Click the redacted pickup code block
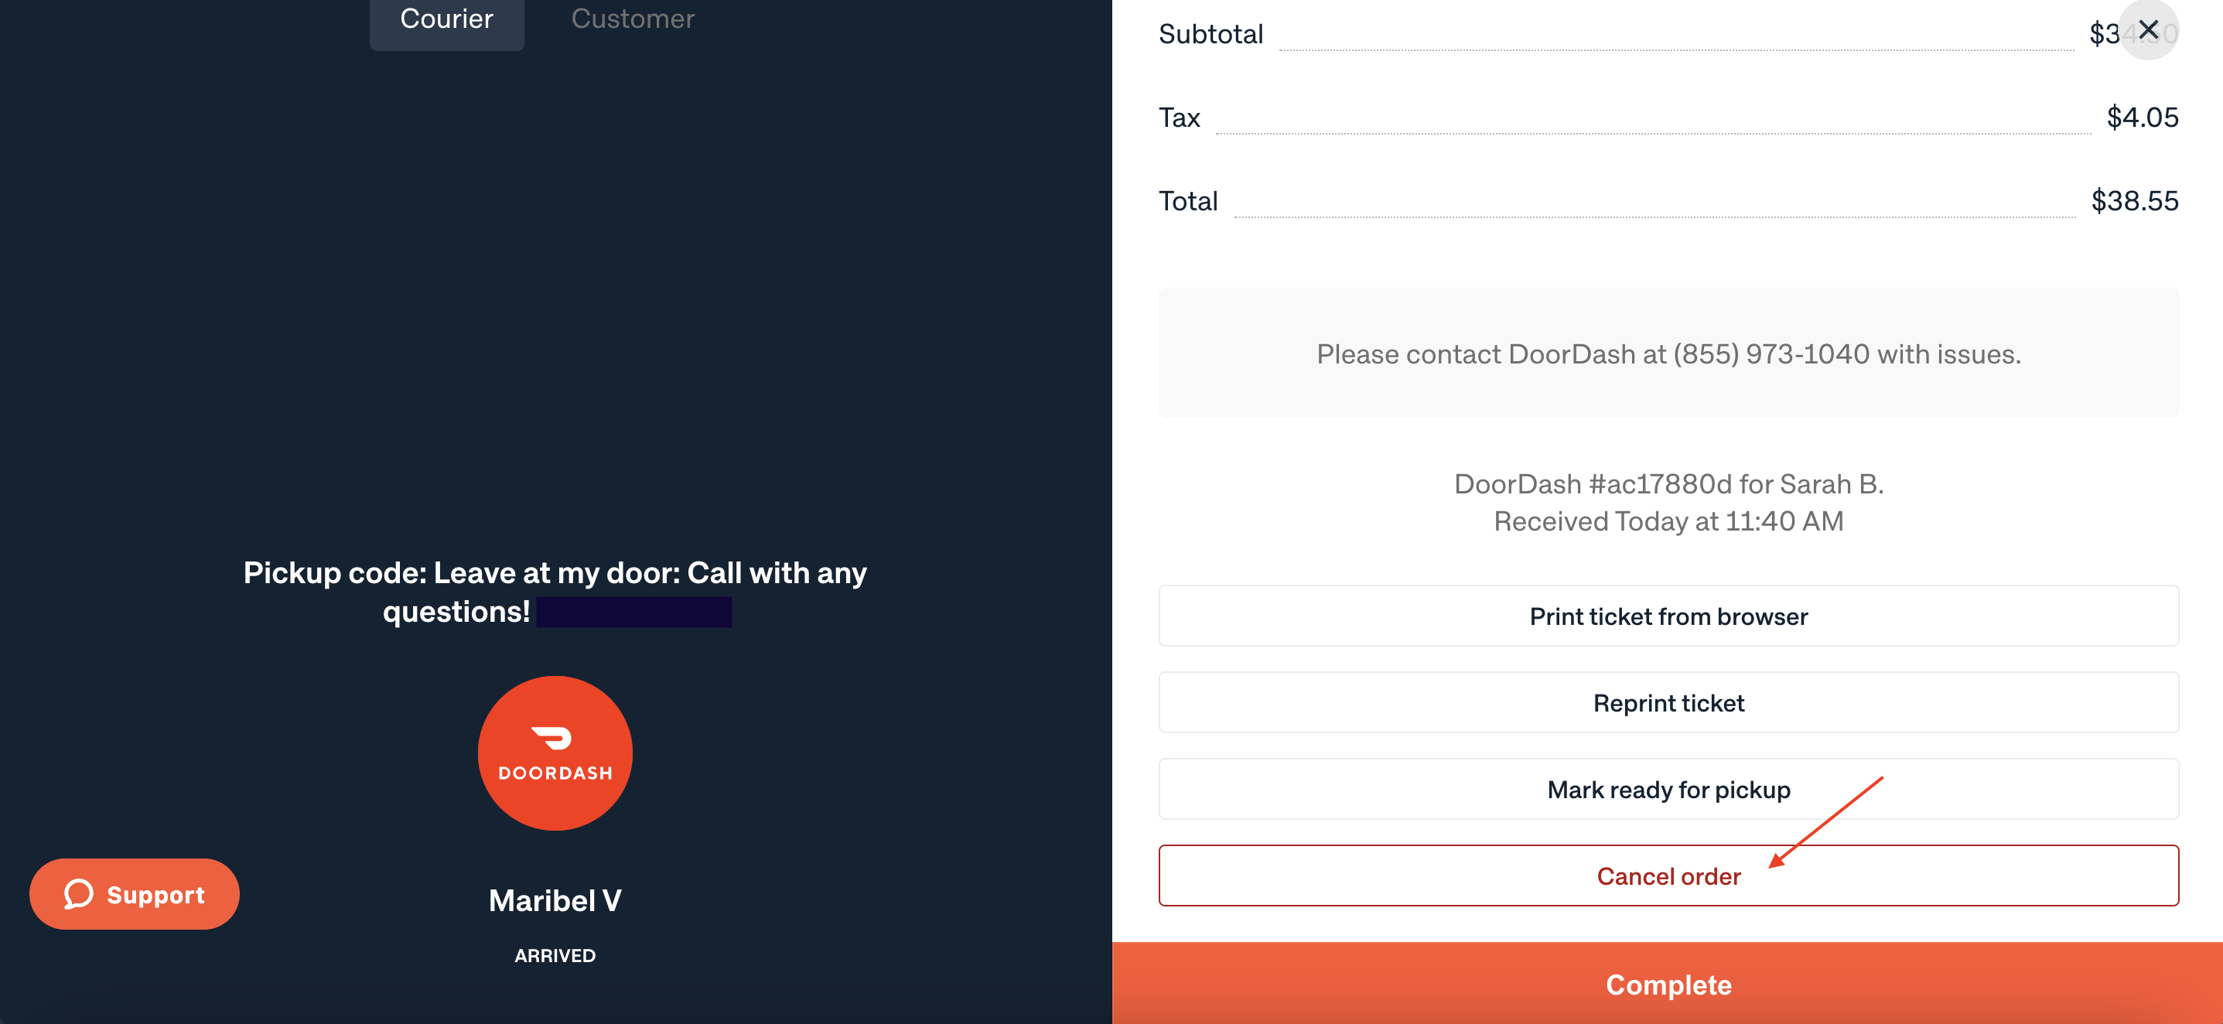The width and height of the screenshot is (2223, 1024). point(633,613)
